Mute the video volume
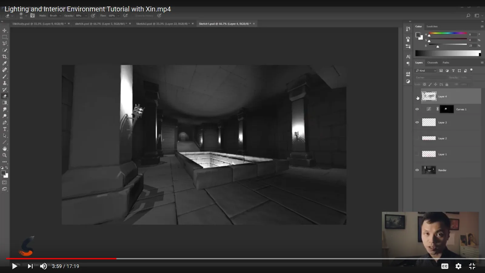This screenshot has width=485, height=273. pyautogui.click(x=44, y=266)
